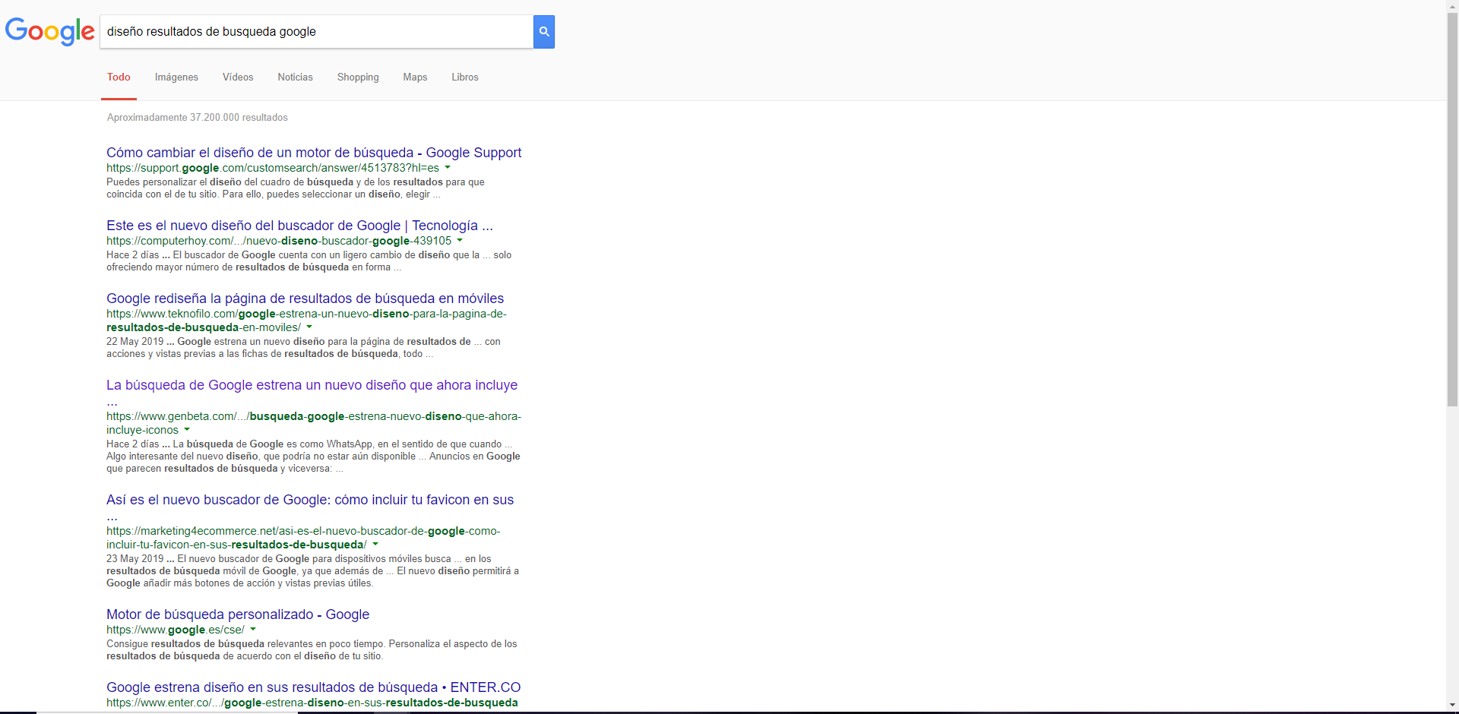The height and width of the screenshot is (714, 1459).
Task: Open 'Este es el nuevo diseño del buscador' result
Action: (299, 226)
